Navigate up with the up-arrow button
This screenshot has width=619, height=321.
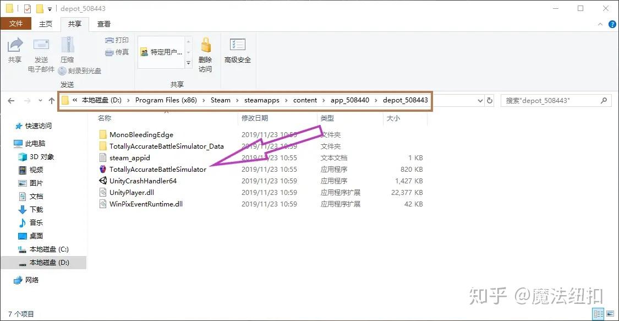click(x=51, y=100)
